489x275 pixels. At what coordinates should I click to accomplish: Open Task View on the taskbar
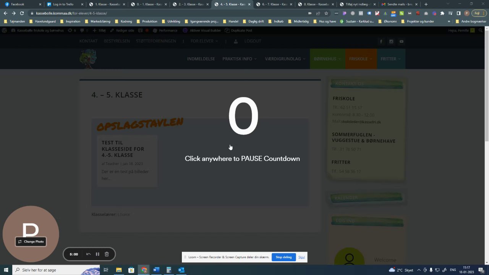click(x=106, y=270)
